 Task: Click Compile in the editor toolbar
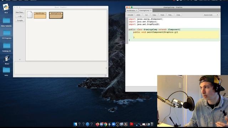(x=130, y=15)
